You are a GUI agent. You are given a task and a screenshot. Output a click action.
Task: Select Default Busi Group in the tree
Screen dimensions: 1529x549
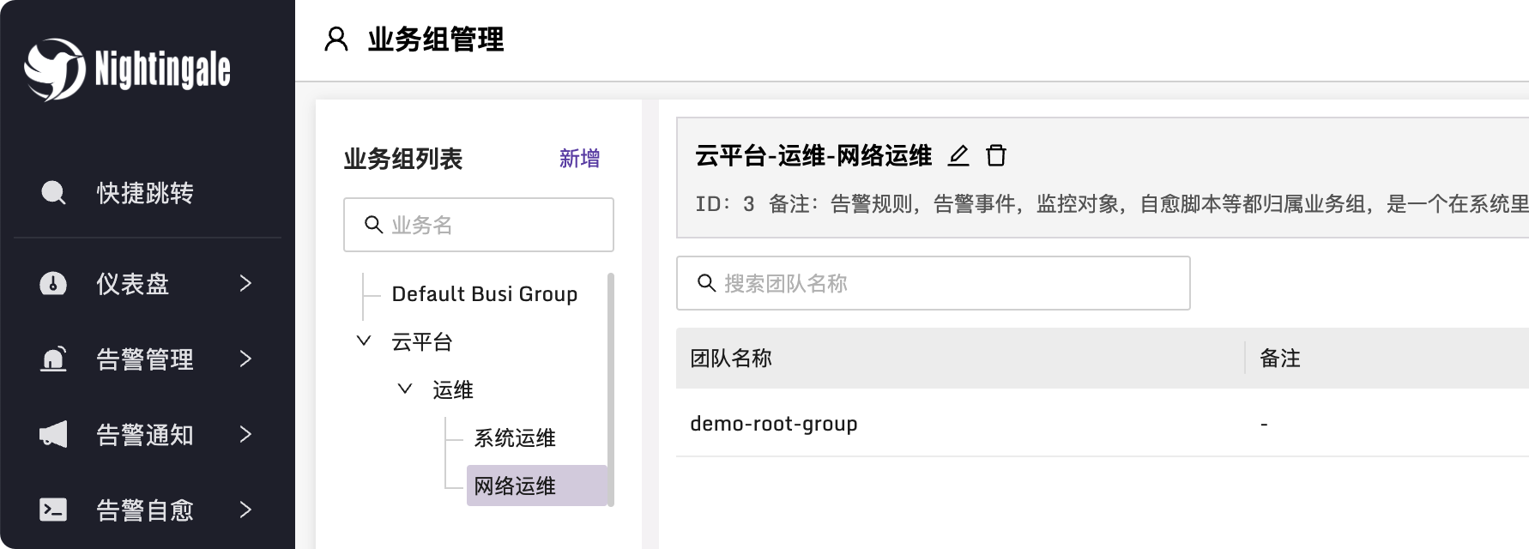click(484, 294)
